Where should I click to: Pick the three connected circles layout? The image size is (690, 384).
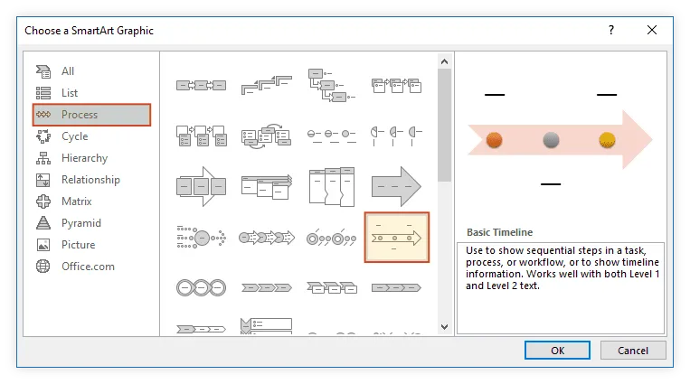coord(200,288)
